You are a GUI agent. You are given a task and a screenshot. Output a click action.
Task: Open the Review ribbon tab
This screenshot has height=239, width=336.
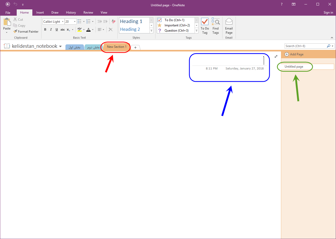tap(88, 13)
